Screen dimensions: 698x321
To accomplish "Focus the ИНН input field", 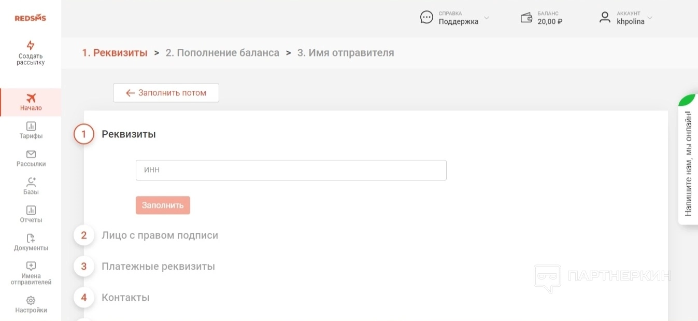I will pos(291,170).
